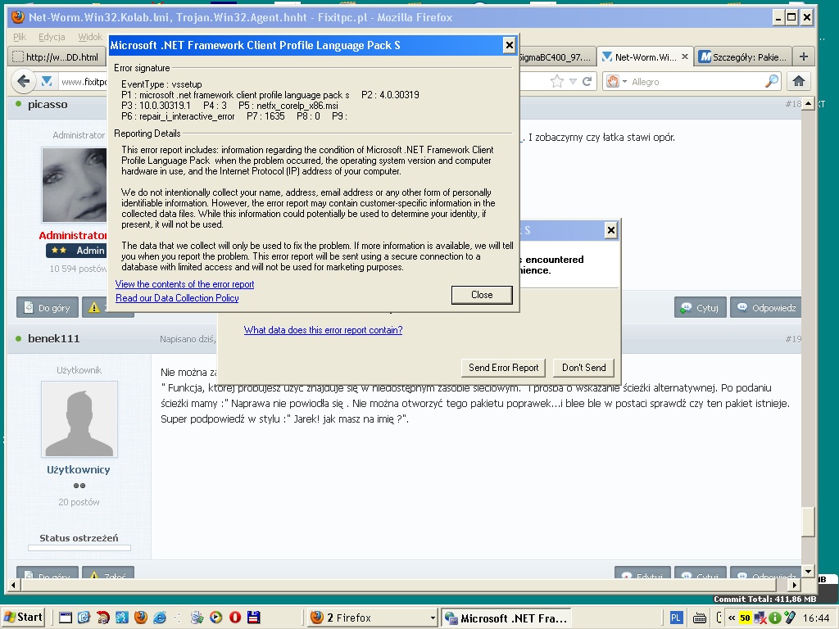Switch to the SigmaBC400_97 tab

[556, 57]
